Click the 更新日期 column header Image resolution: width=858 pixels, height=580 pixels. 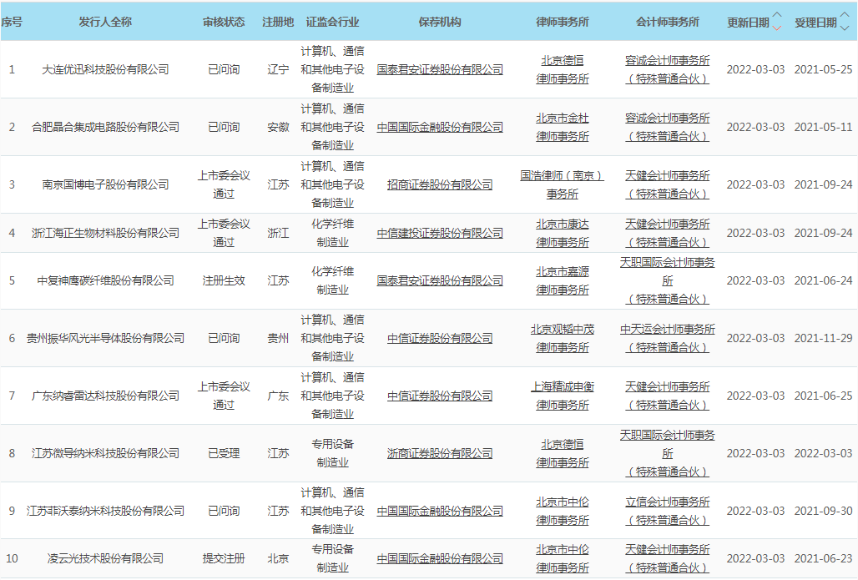[748, 23]
